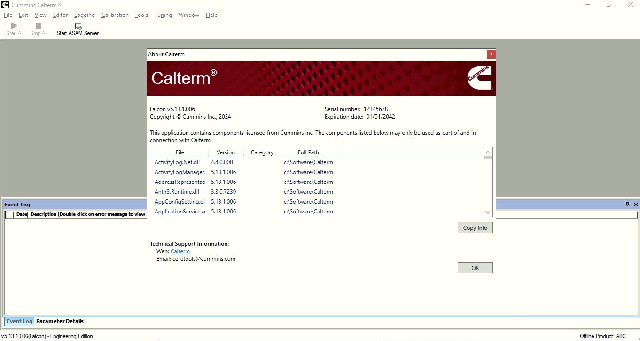Click the Cummins logo in dialog banner
The height and width of the screenshot is (341, 640).
pyautogui.click(x=479, y=78)
